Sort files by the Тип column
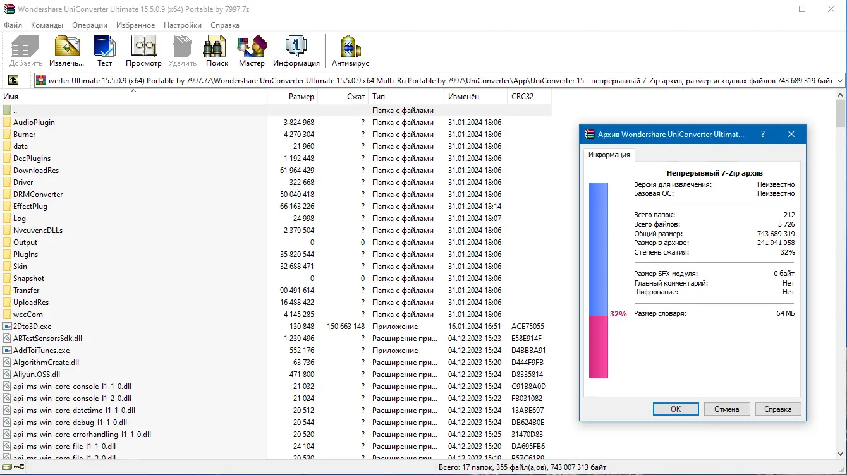Viewport: 847px width, 475px height. 406,97
